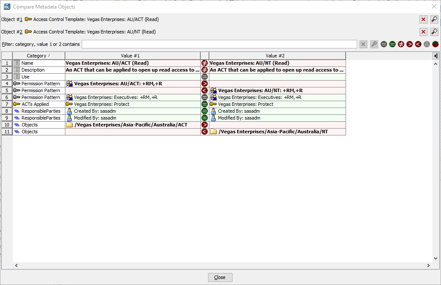Select 'Modified By: sasadm' in Value #2 column

(x=277, y=118)
